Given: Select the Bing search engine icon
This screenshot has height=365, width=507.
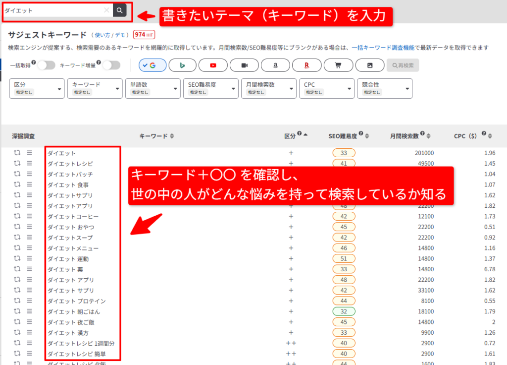Looking at the screenshot, I should [182, 65].
